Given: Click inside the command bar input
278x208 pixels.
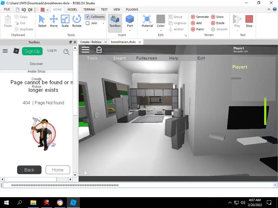Looking at the screenshot, I should 138,185.
